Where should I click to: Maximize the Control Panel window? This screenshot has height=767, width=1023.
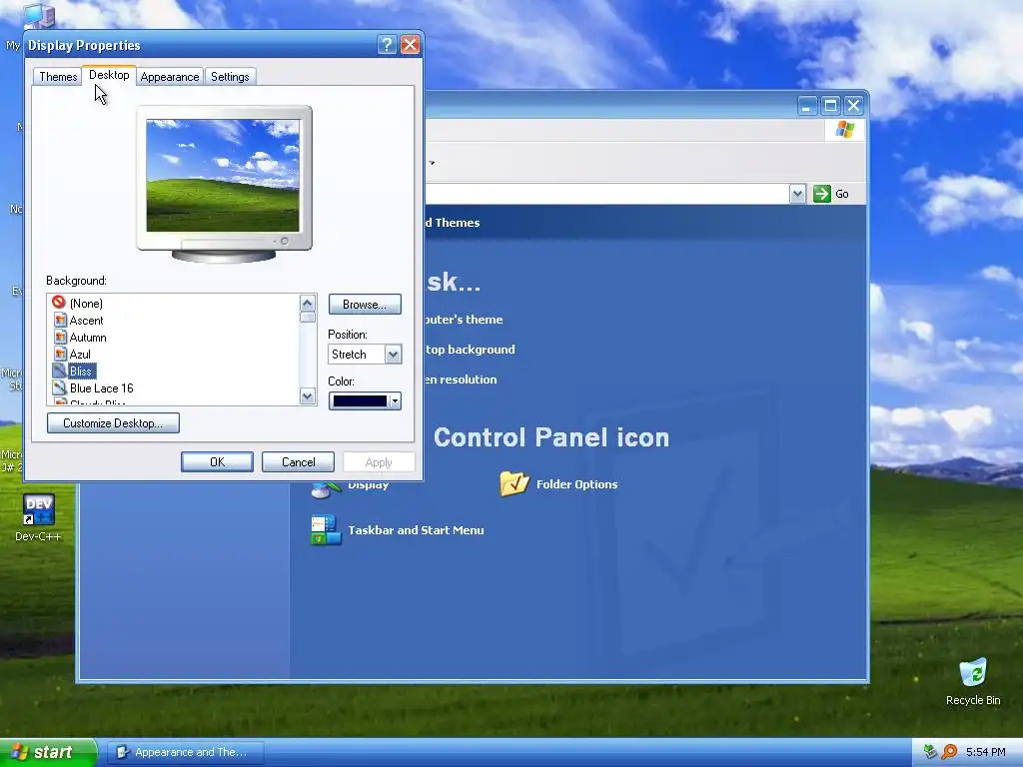click(830, 106)
